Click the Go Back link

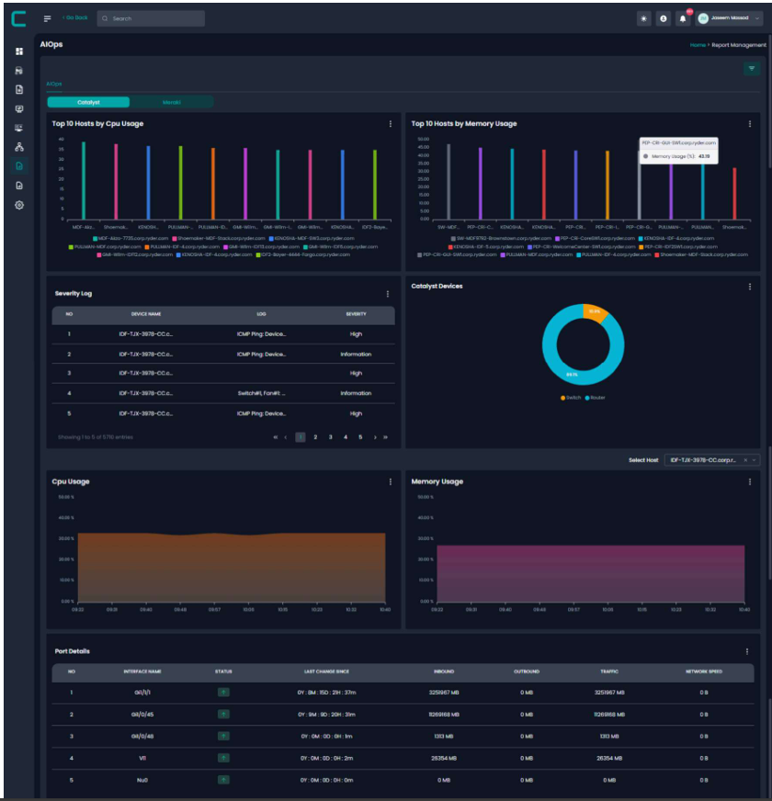point(75,17)
